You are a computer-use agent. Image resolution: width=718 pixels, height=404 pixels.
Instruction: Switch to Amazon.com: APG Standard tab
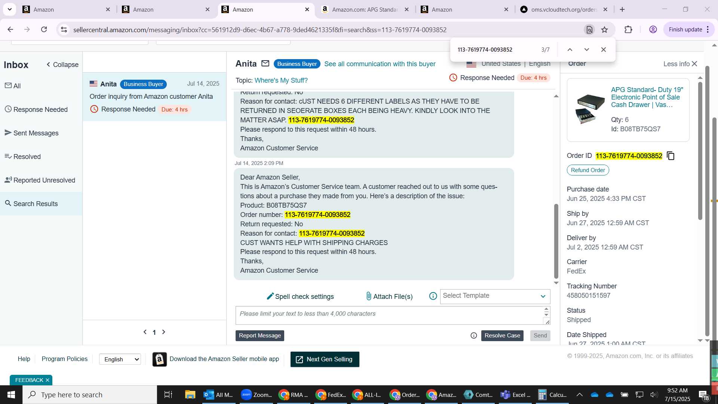click(365, 9)
